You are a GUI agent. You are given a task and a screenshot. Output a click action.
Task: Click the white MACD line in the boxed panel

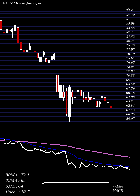(76, 182)
